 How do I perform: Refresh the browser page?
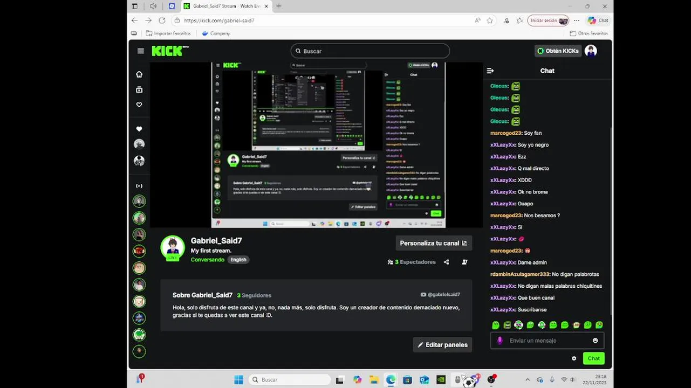pos(162,20)
